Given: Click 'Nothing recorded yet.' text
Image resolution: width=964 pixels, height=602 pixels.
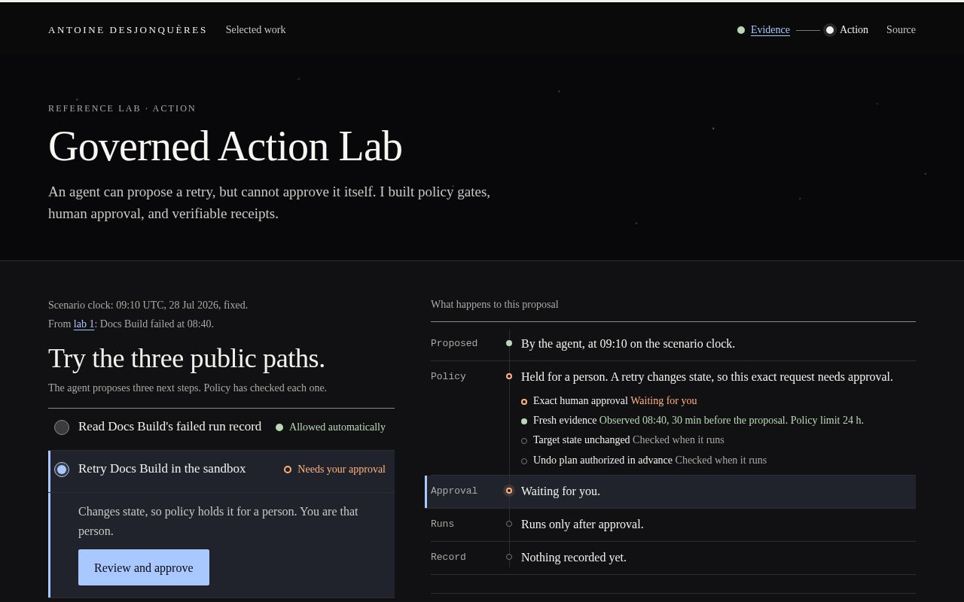Looking at the screenshot, I should (574, 558).
